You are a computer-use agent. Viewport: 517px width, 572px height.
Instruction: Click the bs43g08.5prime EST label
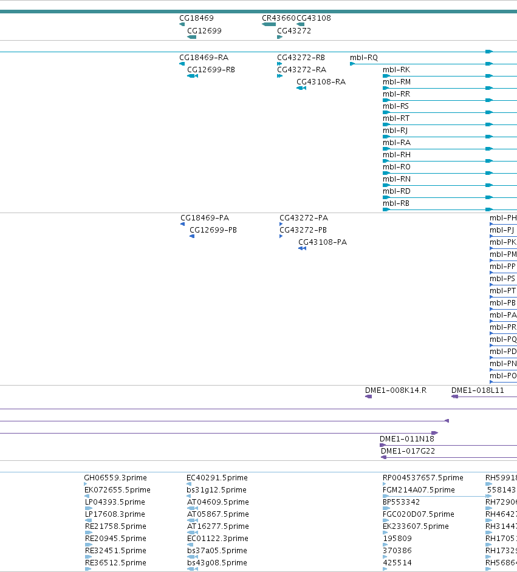point(217,562)
